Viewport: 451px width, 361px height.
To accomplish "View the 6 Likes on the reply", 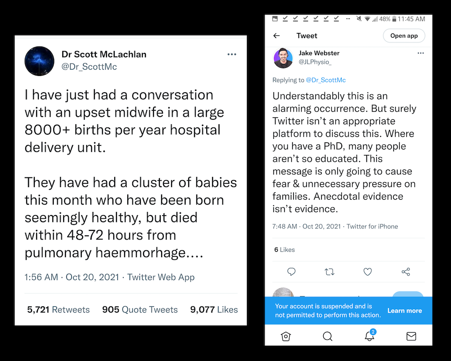I will coord(284,249).
